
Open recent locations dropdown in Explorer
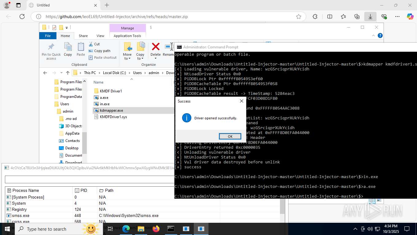[x=61, y=73]
